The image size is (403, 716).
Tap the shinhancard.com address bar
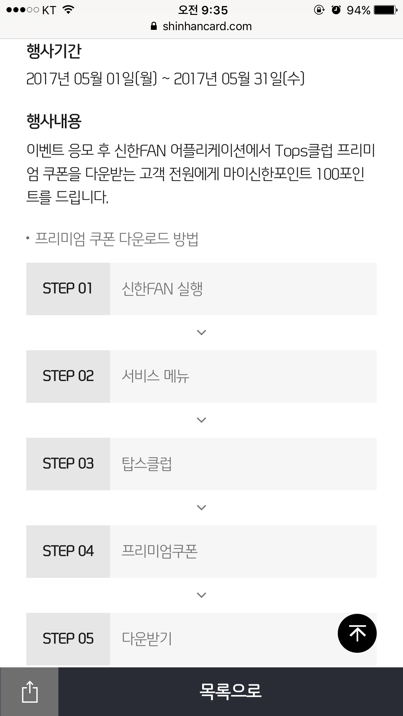pos(207,26)
